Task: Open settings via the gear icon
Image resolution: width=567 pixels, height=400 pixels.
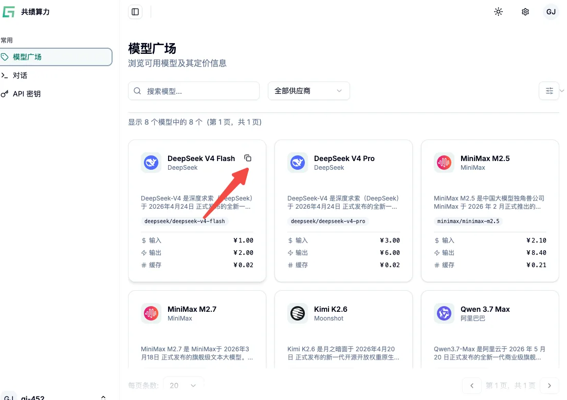Action: point(525,12)
